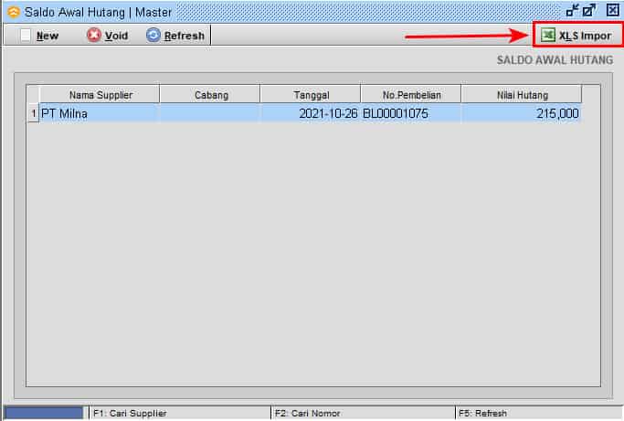This screenshot has width=624, height=421.
Task: Click F2: Cari Nomor in status bar
Action: pyautogui.click(x=307, y=414)
